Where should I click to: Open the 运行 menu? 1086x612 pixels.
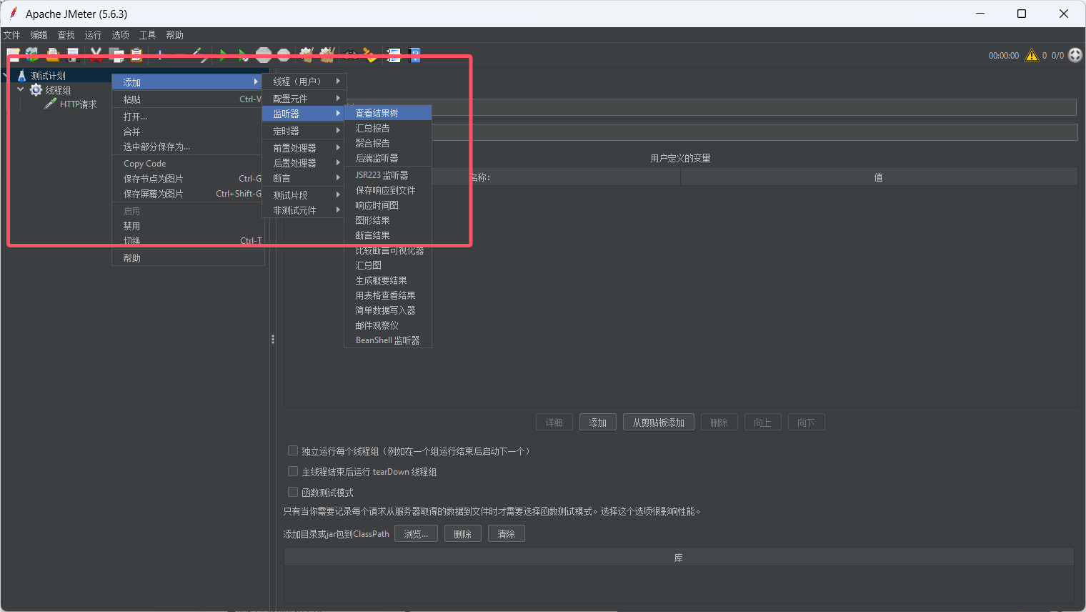[93, 35]
